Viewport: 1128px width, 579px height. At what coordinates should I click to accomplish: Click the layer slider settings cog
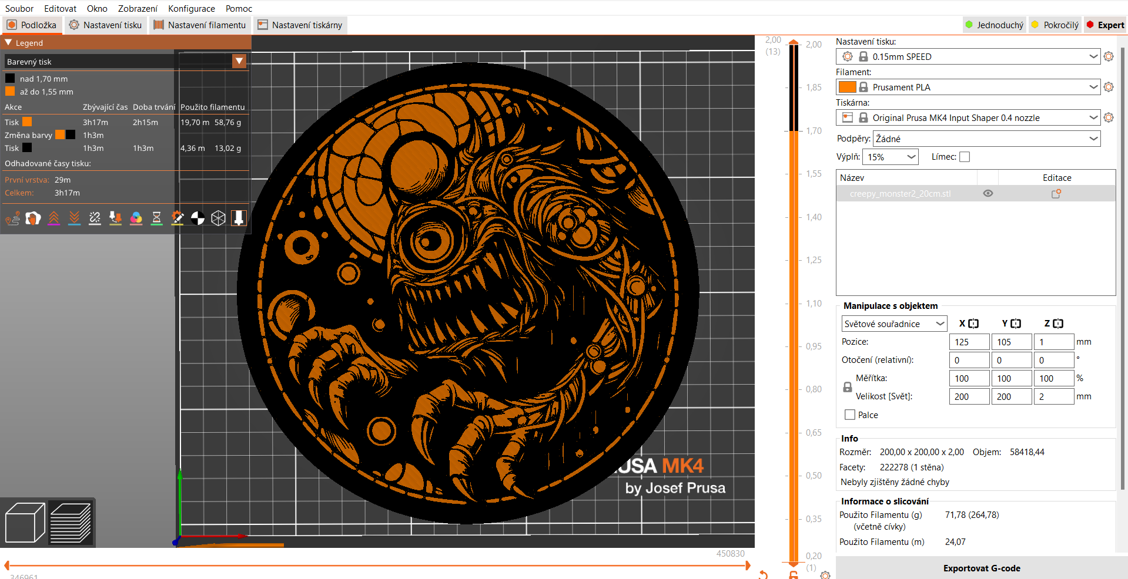(825, 575)
